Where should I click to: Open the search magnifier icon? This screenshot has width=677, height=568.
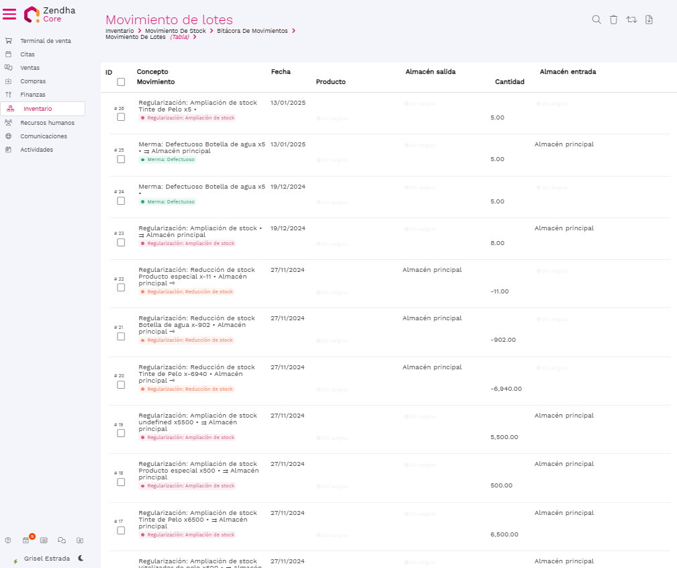pos(596,20)
